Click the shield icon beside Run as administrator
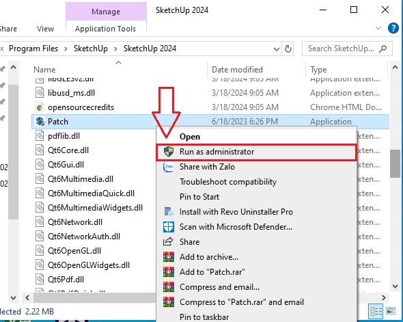Viewport: 403px width, 322px height. [169, 152]
